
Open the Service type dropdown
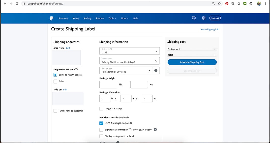pyautogui.click(x=130, y=61)
